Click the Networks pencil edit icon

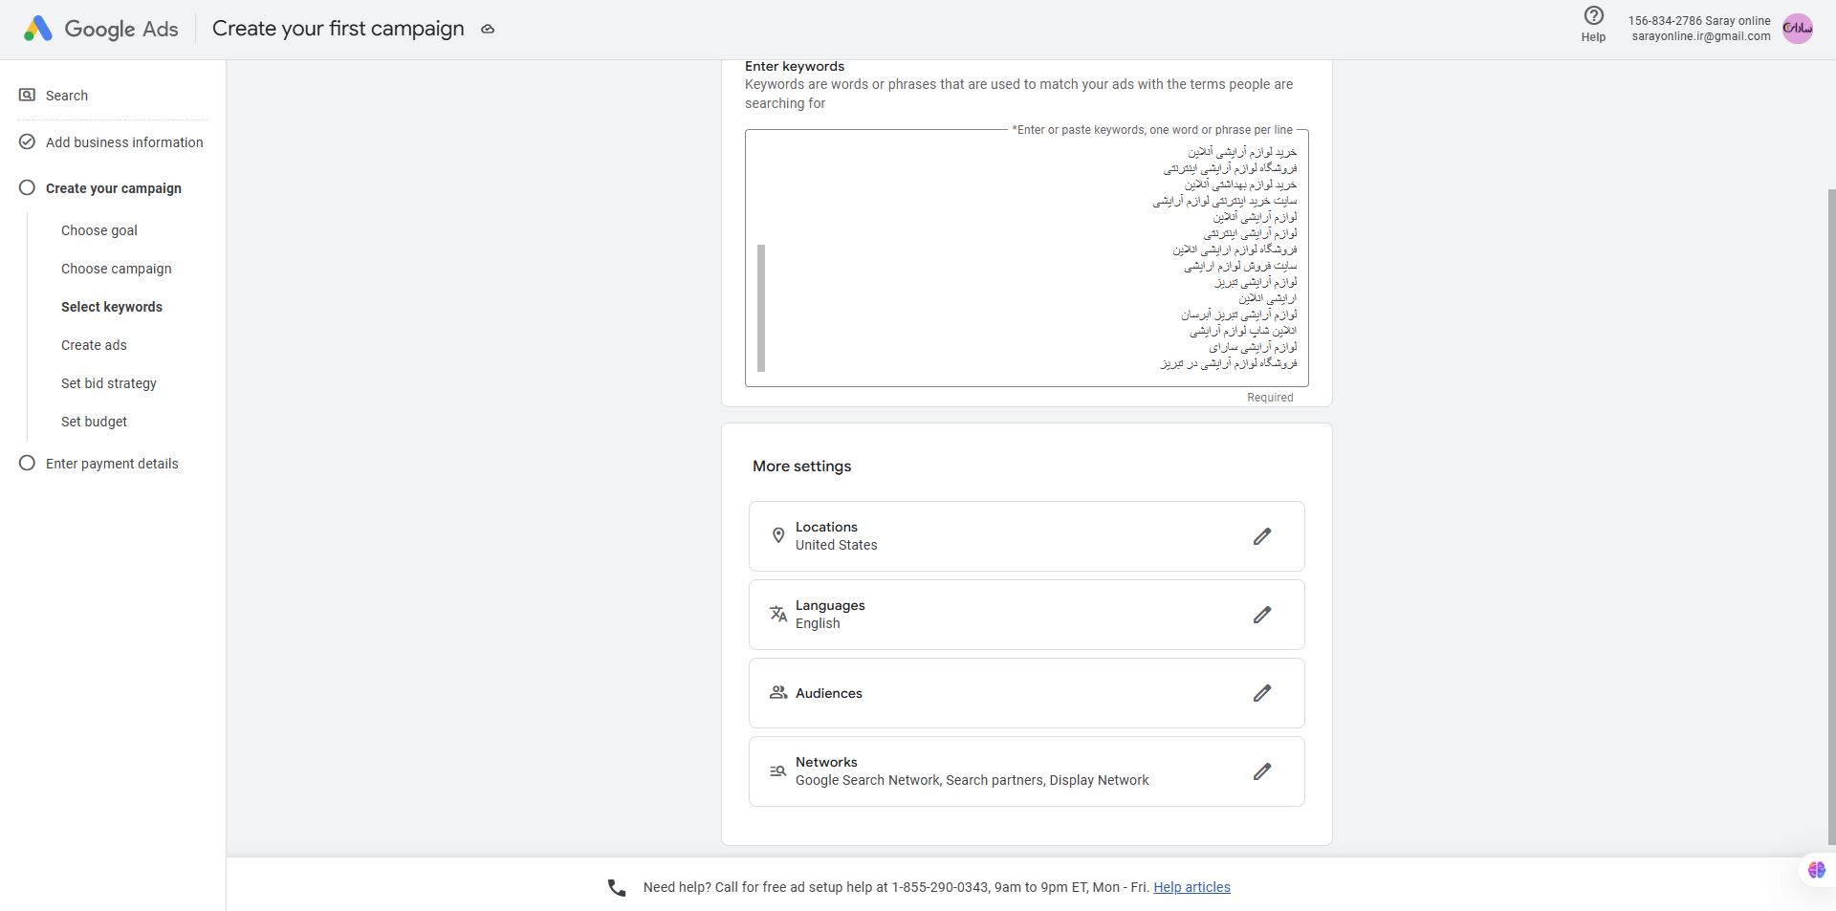coord(1262,771)
